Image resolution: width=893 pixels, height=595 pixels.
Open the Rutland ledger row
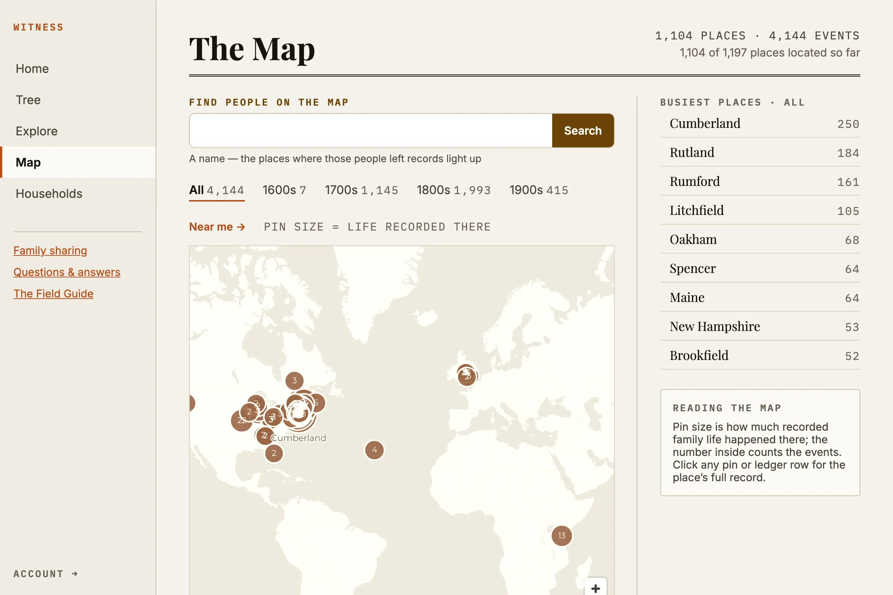click(760, 152)
